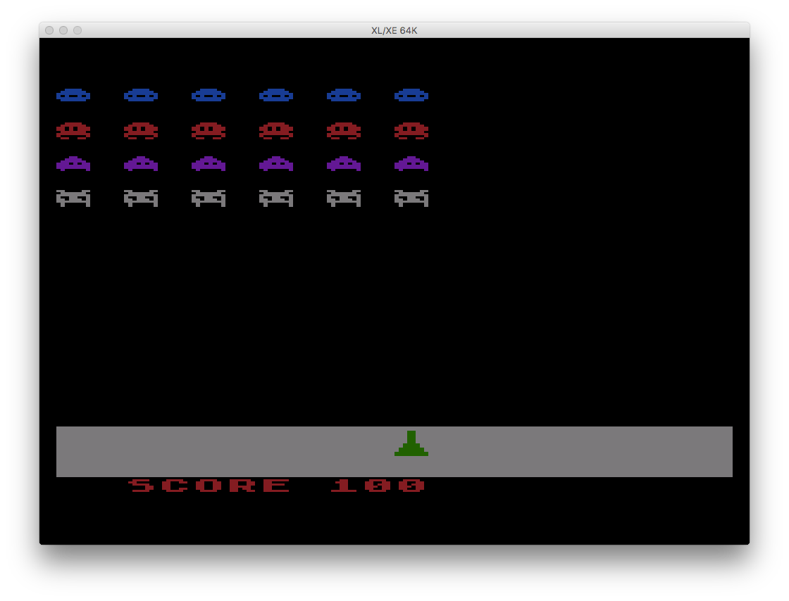
Task: Click the red SCORE label
Action: [x=209, y=486]
